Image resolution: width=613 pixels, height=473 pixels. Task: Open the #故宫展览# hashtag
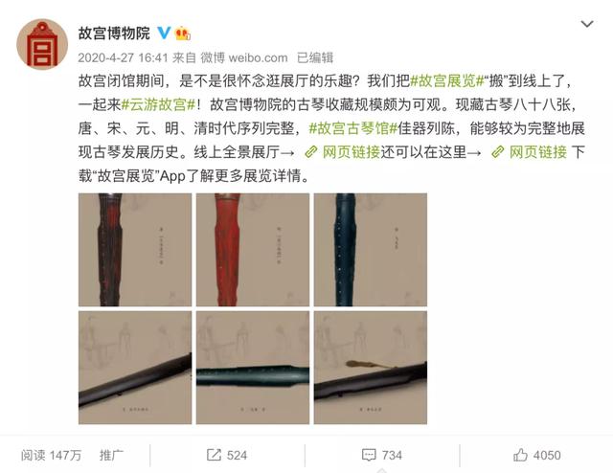pyautogui.click(x=446, y=81)
